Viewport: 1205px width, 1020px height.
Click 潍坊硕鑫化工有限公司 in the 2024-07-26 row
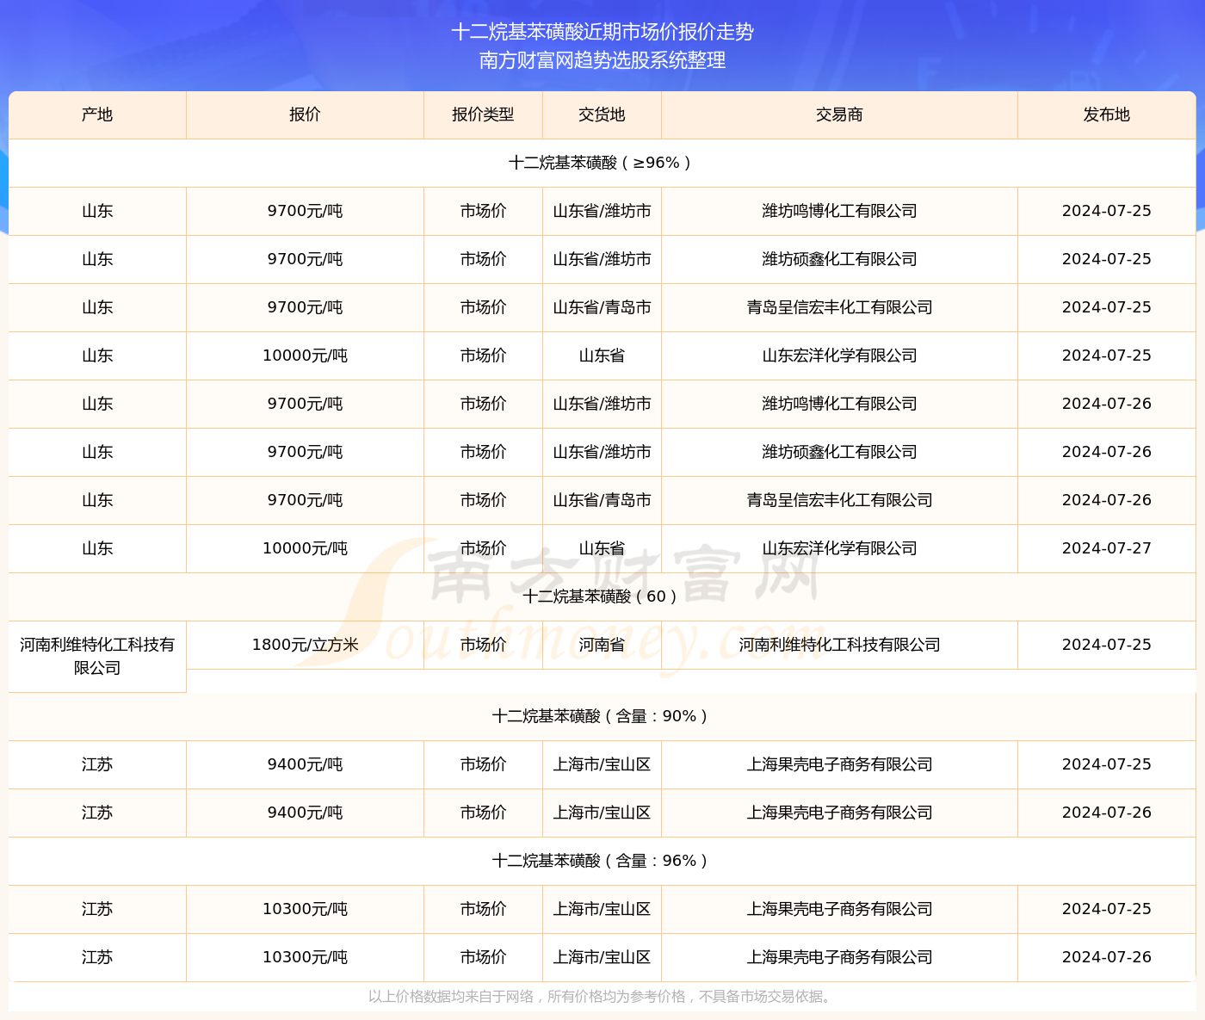click(839, 452)
